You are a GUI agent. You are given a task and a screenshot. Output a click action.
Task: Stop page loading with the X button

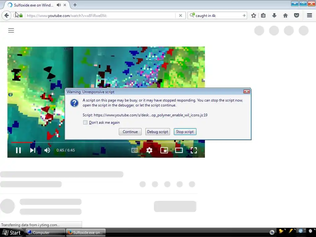click(x=181, y=15)
